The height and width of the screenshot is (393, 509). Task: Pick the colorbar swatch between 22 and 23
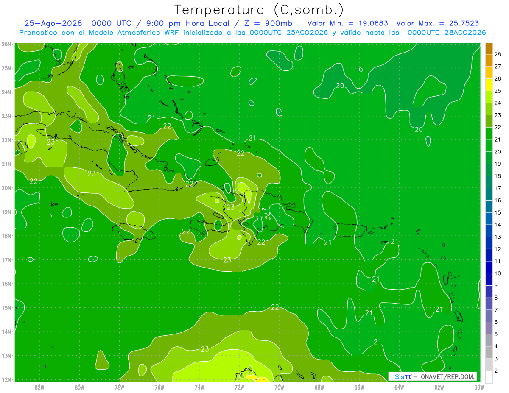tap(489, 121)
